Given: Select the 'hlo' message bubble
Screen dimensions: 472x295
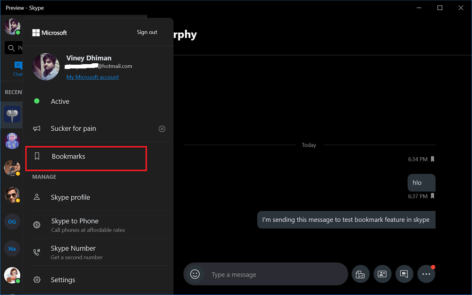Looking at the screenshot, I should 421,183.
